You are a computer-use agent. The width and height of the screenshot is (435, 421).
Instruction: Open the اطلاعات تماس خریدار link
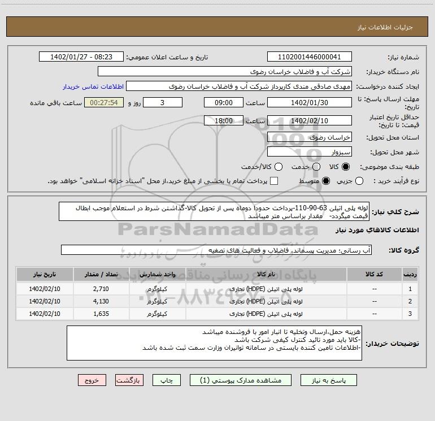click(x=93, y=86)
